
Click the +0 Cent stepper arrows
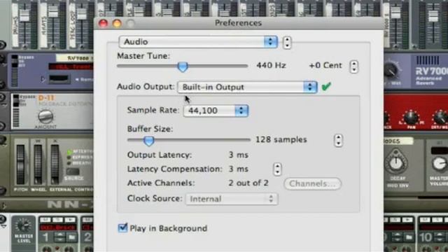coord(354,66)
